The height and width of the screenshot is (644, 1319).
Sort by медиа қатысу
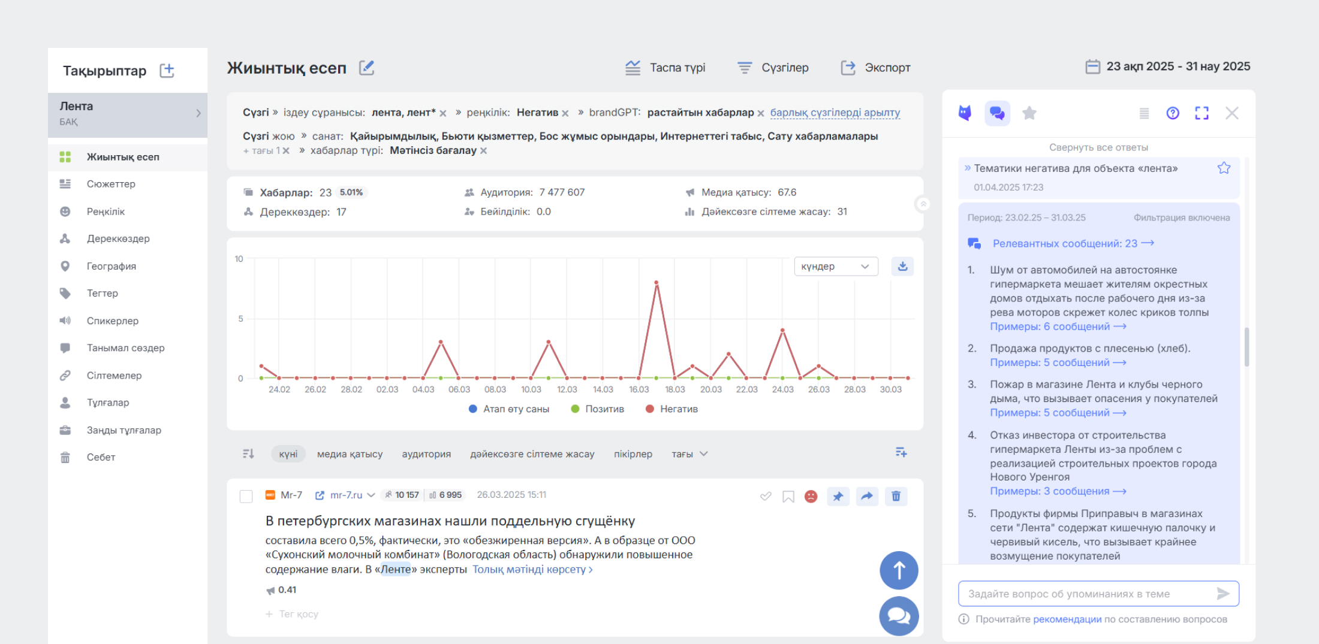350,454
